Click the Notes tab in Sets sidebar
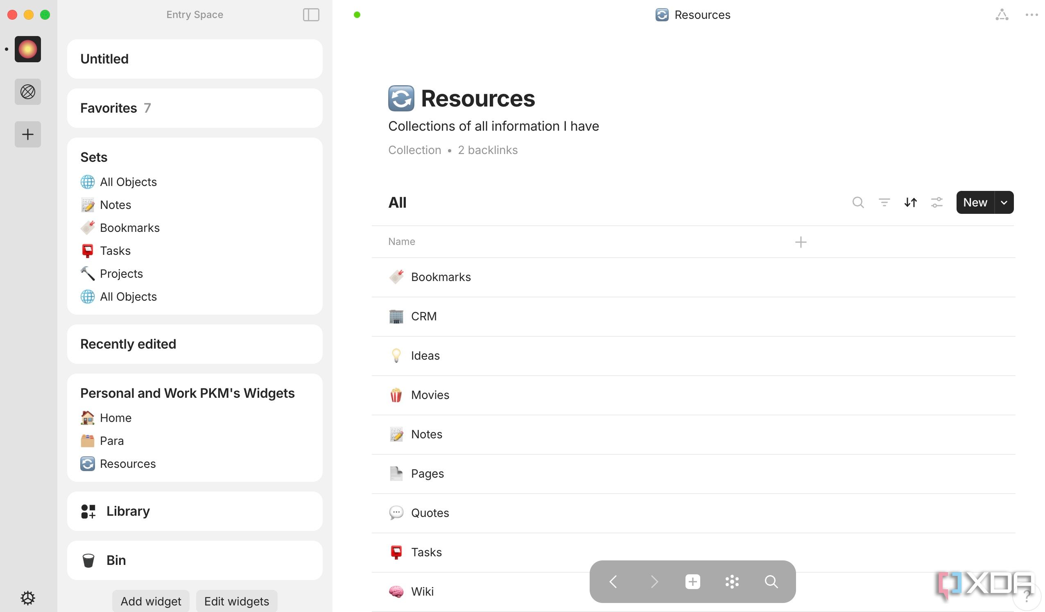 coord(115,205)
